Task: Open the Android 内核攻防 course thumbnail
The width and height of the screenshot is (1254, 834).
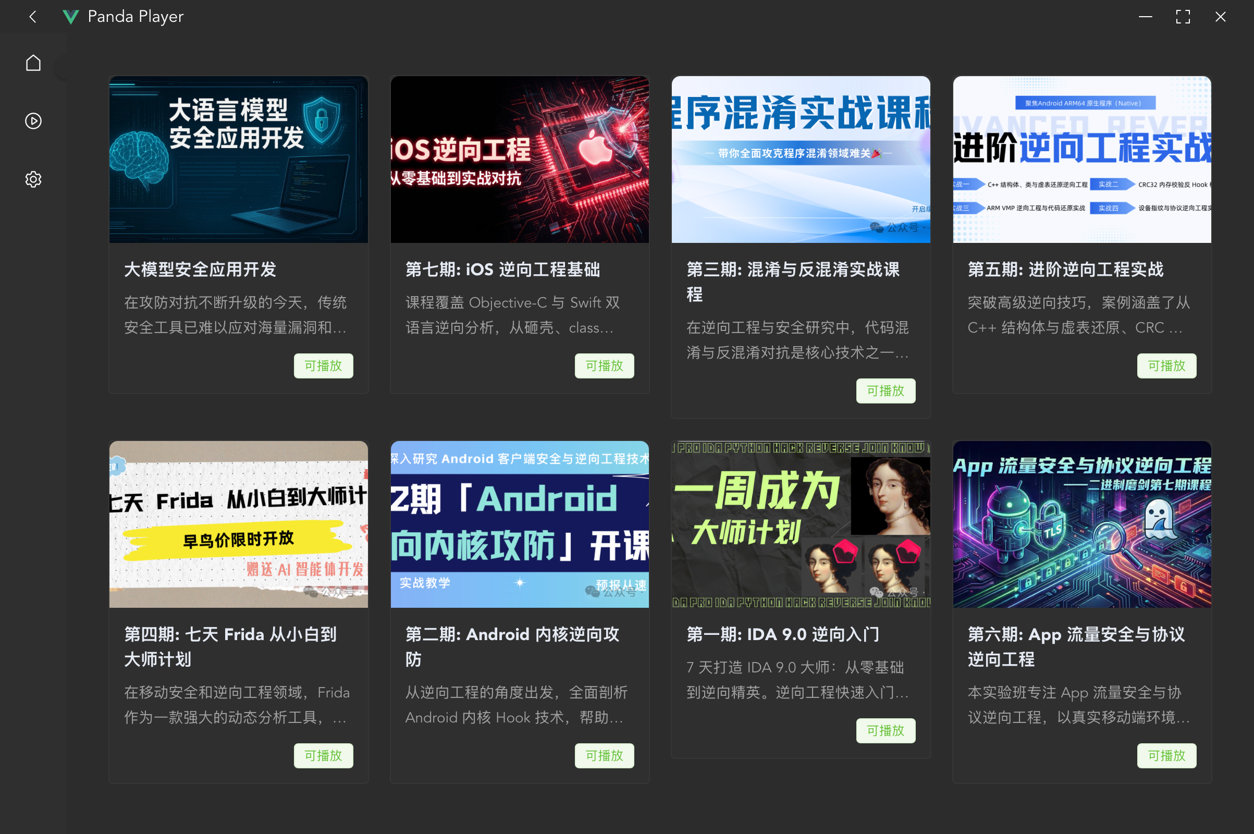Action: [x=520, y=524]
